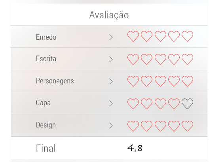Click the Enredo label text
This screenshot has height=162, width=224.
(x=46, y=37)
